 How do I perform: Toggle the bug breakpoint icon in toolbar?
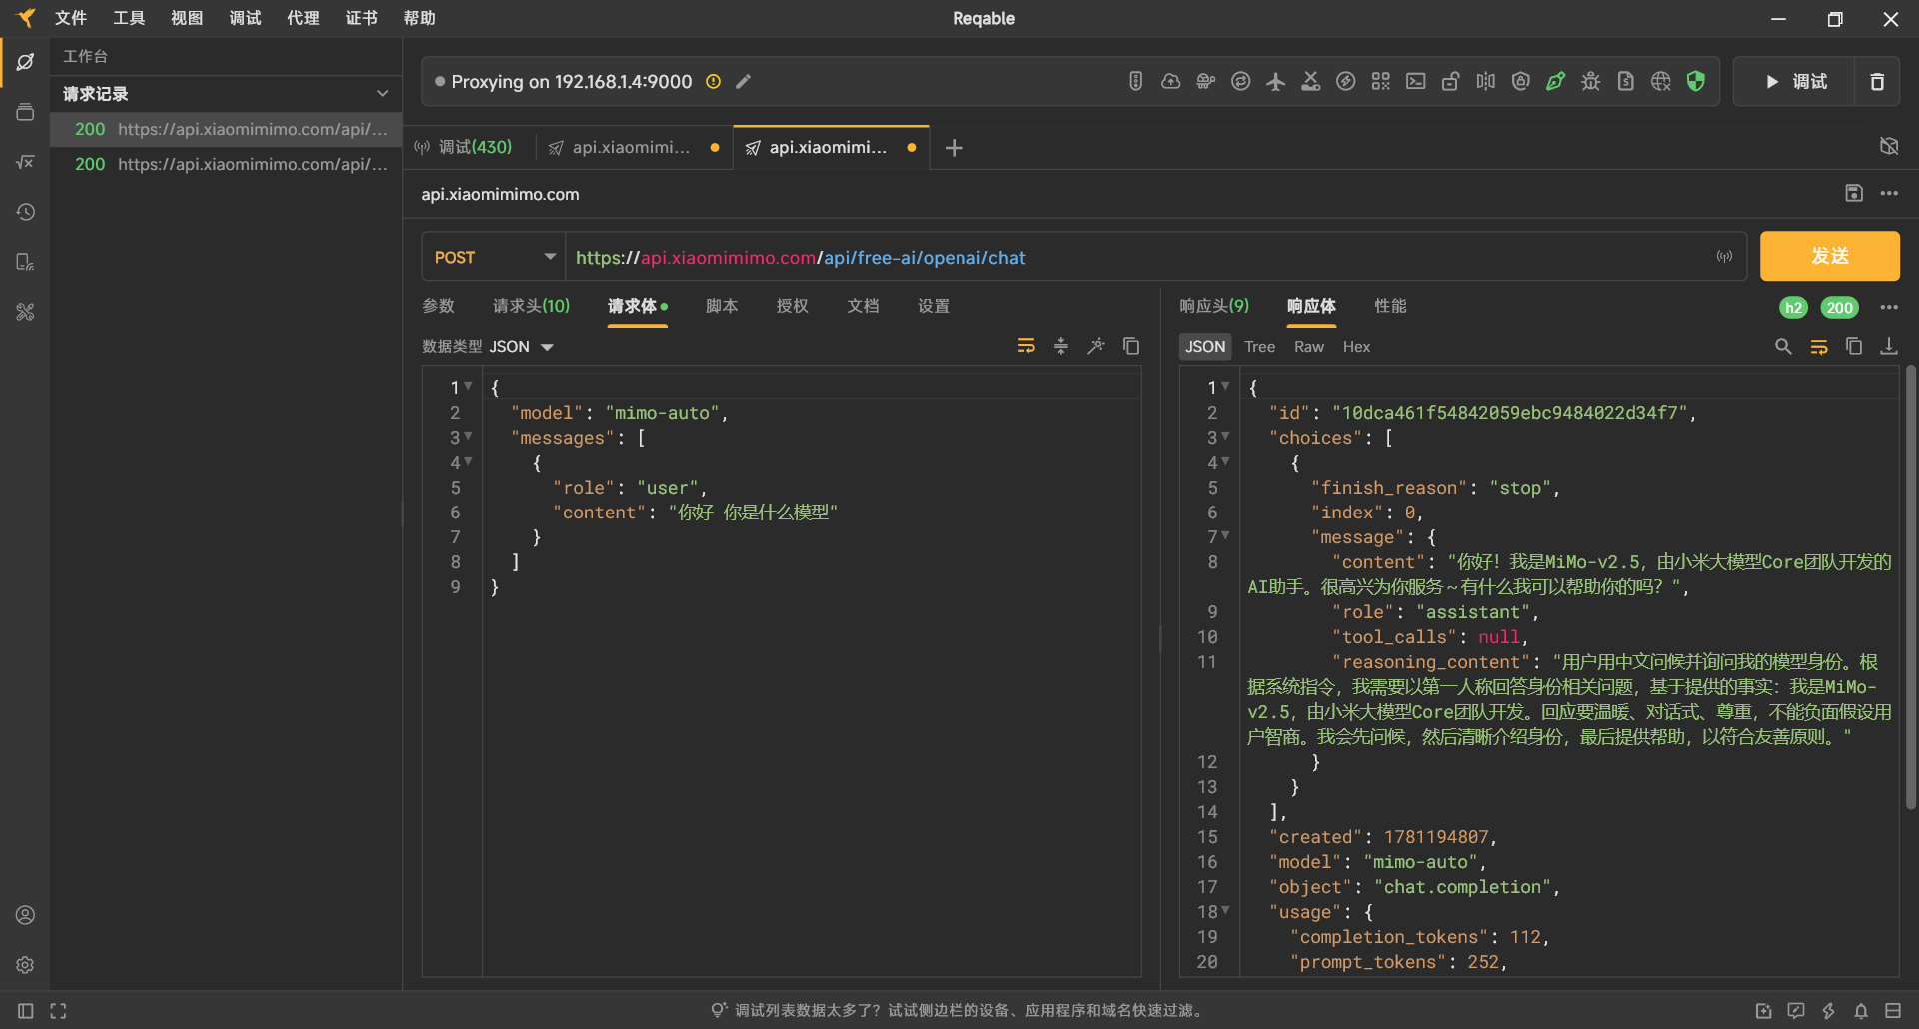click(x=1591, y=82)
